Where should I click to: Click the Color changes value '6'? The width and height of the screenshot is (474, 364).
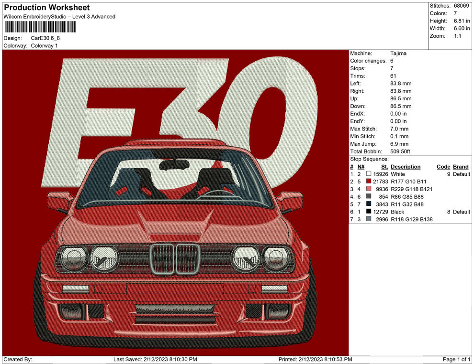click(x=392, y=61)
